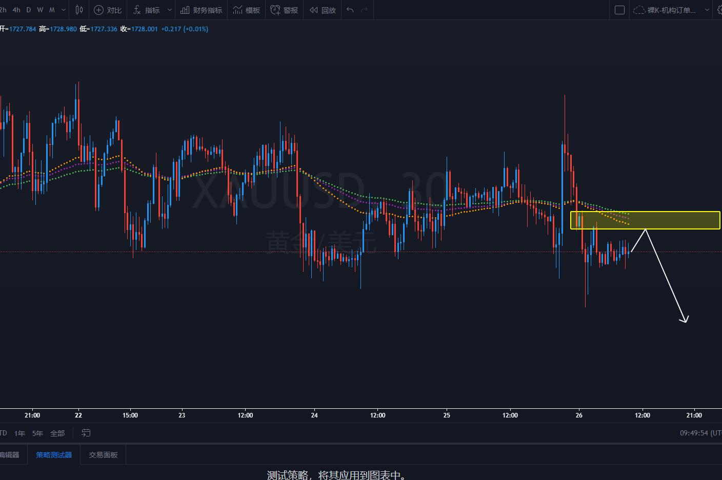The image size is (722, 480).
Task: Click the 09:49:54 timezone clock
Action: [700, 433]
